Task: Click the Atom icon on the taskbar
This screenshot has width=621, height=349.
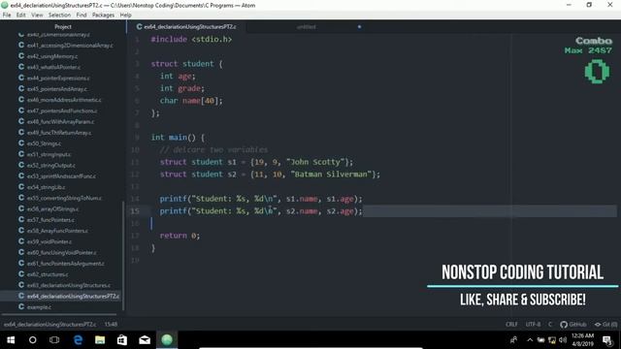Action: [167, 340]
